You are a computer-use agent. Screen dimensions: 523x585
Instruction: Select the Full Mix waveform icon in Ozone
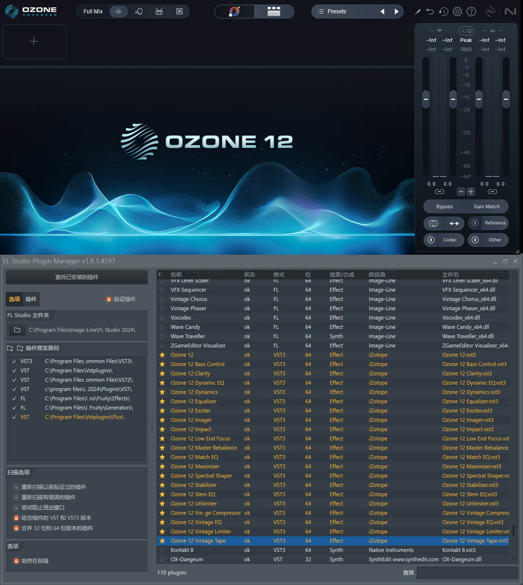[119, 12]
